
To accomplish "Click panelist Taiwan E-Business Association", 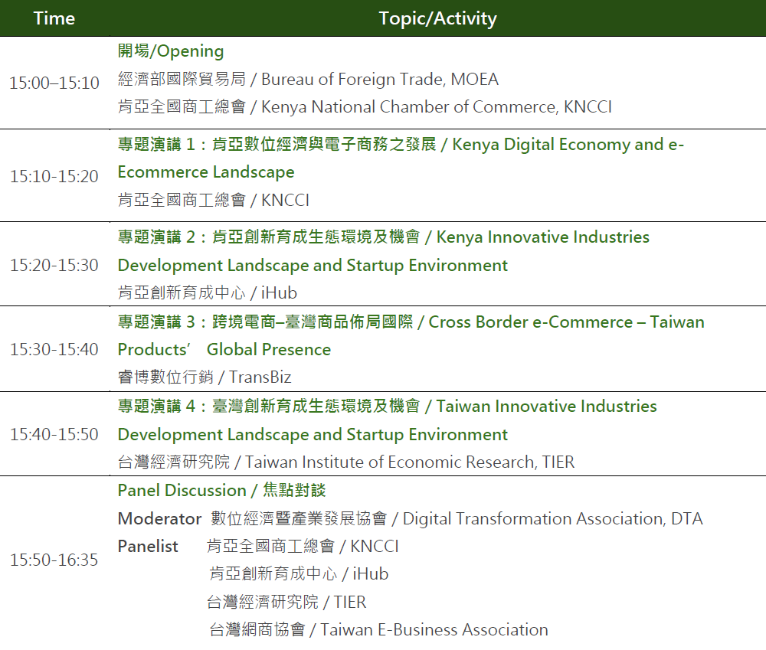I will 378,630.
